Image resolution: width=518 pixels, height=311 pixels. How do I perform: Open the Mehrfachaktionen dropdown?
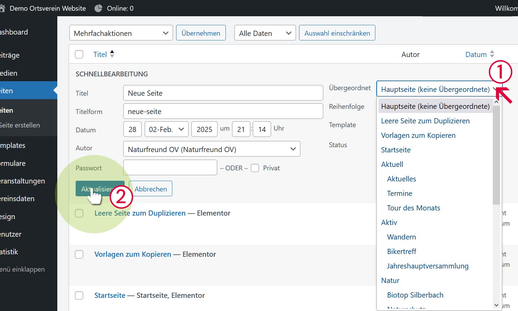(121, 33)
